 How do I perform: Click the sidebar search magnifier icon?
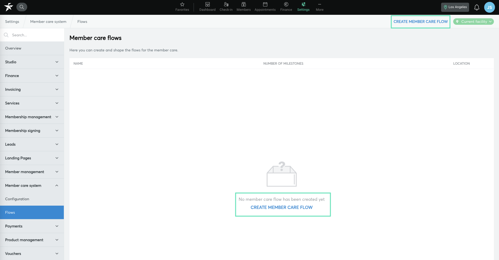click(x=6, y=35)
